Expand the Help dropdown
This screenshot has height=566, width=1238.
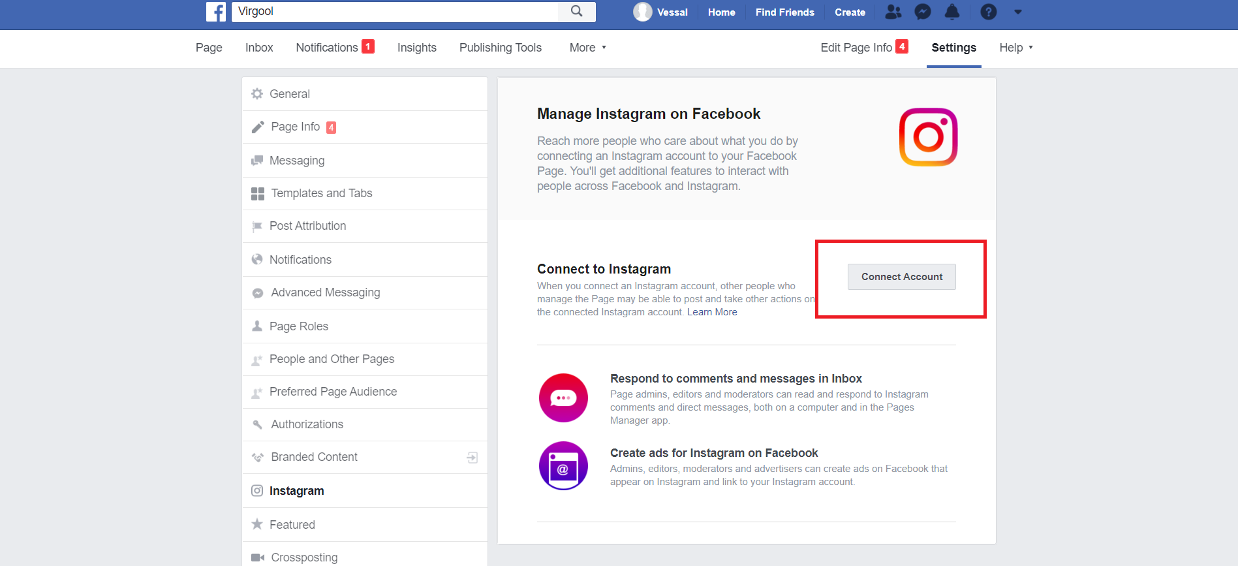(x=1016, y=48)
